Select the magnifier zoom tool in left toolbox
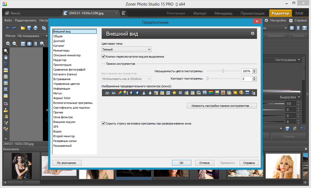This screenshot has width=311, height=188. pos(6,51)
